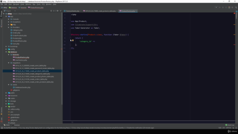This screenshot has height=134, width=238.
Task: Click the sklep breadcrumb in the navigation bar
Action: pos(4,7)
